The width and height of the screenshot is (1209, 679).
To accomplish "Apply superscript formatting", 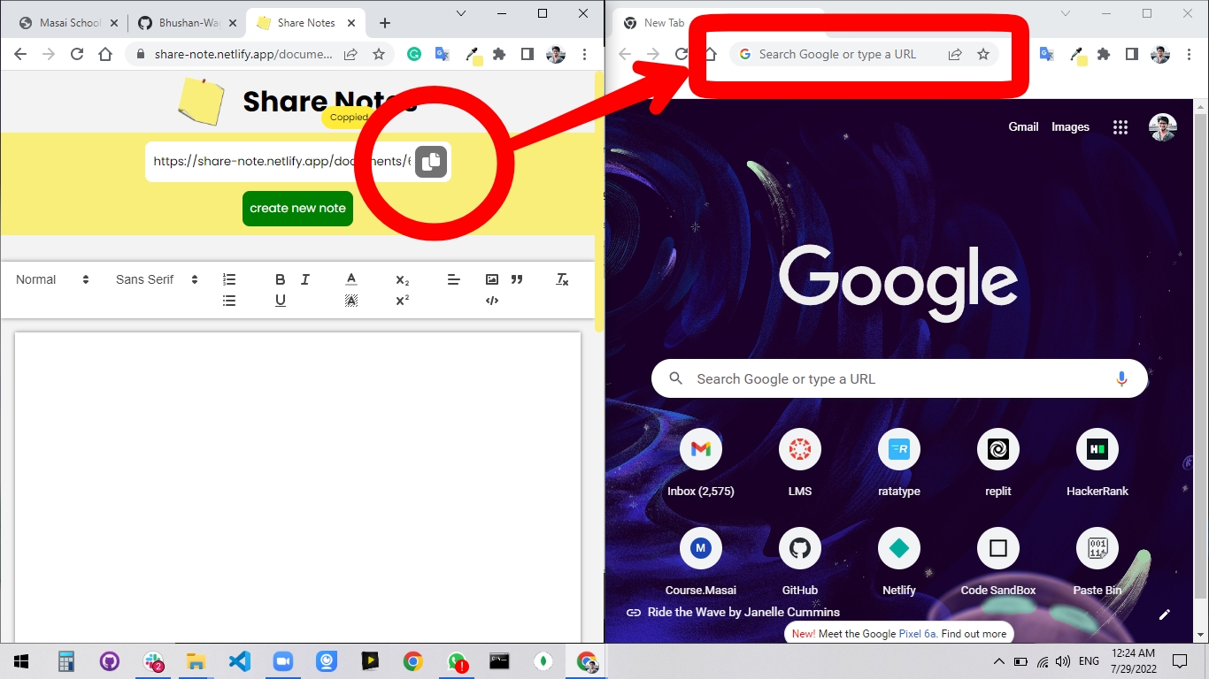I will tap(402, 301).
